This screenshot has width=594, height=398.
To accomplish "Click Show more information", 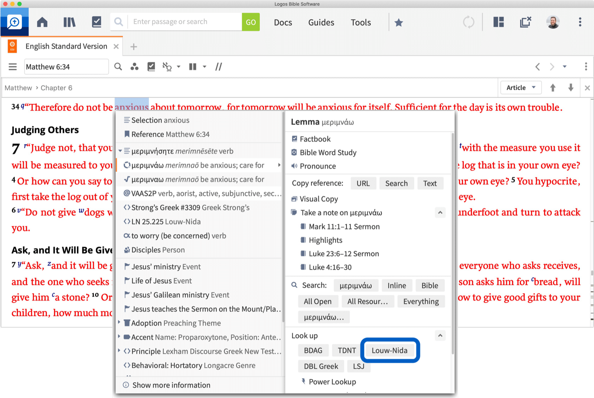I will pyautogui.click(x=171, y=385).
